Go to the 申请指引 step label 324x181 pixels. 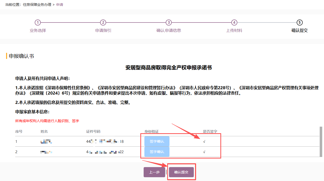pos(103,31)
